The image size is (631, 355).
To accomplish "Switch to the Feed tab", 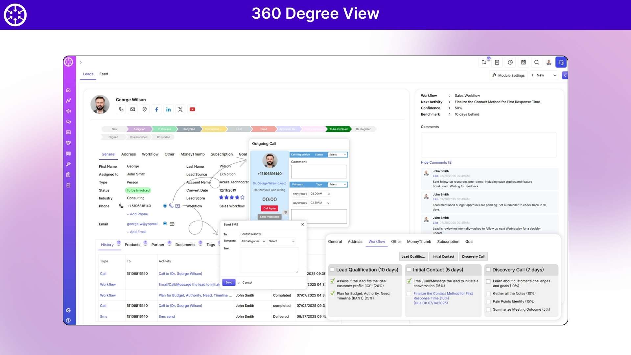I will tap(104, 74).
